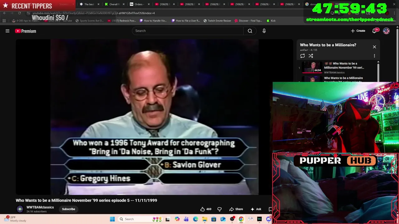Click the Ask button

pos(256,209)
